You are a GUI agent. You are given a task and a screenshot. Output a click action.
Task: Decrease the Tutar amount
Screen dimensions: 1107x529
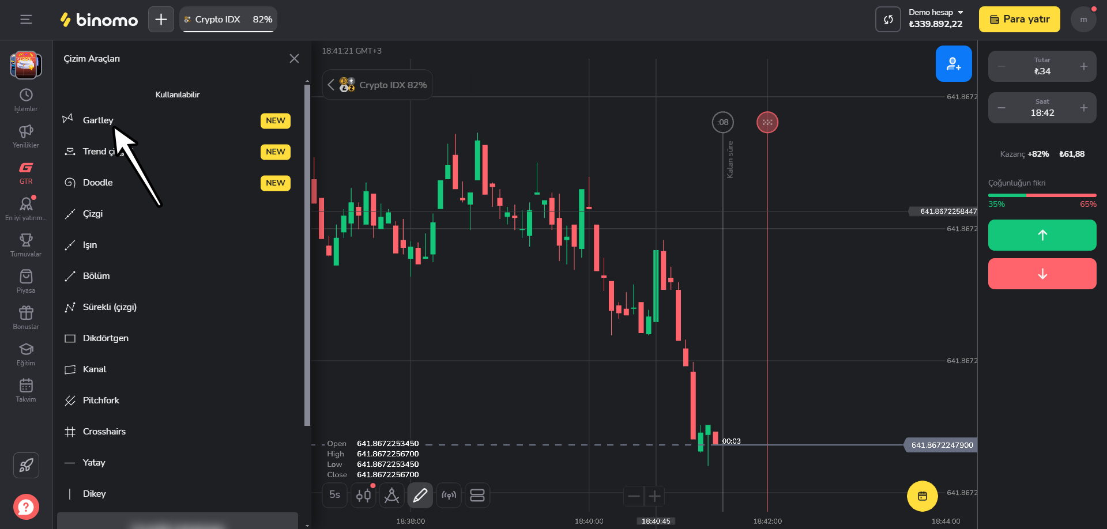1001,66
